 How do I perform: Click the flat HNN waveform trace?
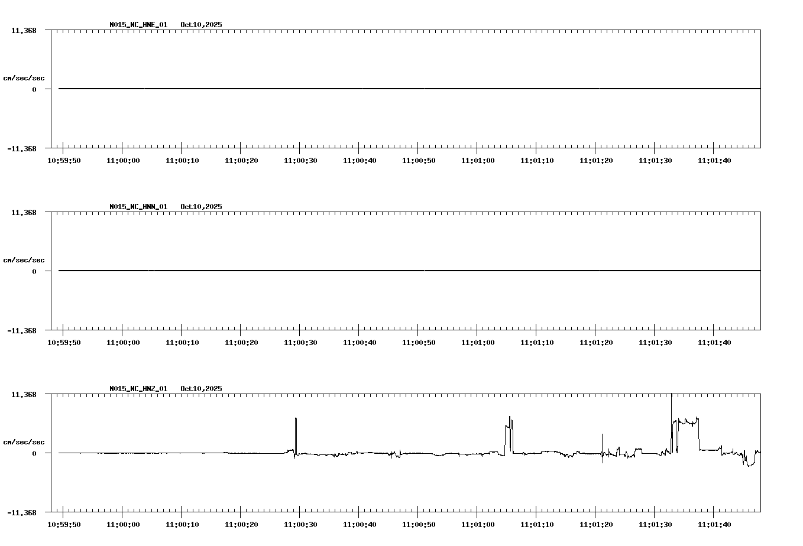pos(355,271)
